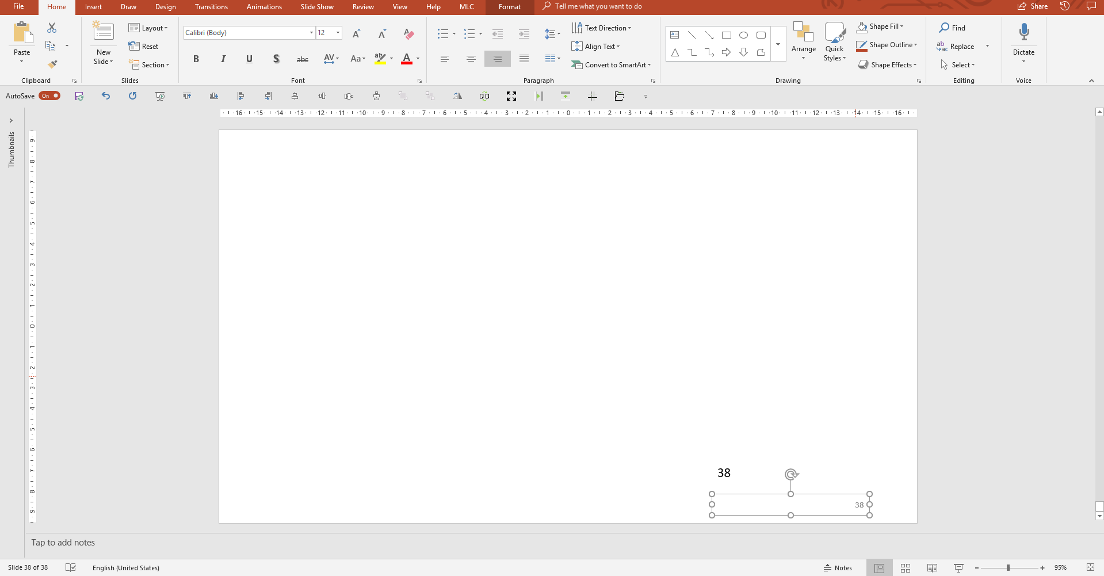Click the Cut scissors icon
1104x576 pixels.
(x=52, y=28)
